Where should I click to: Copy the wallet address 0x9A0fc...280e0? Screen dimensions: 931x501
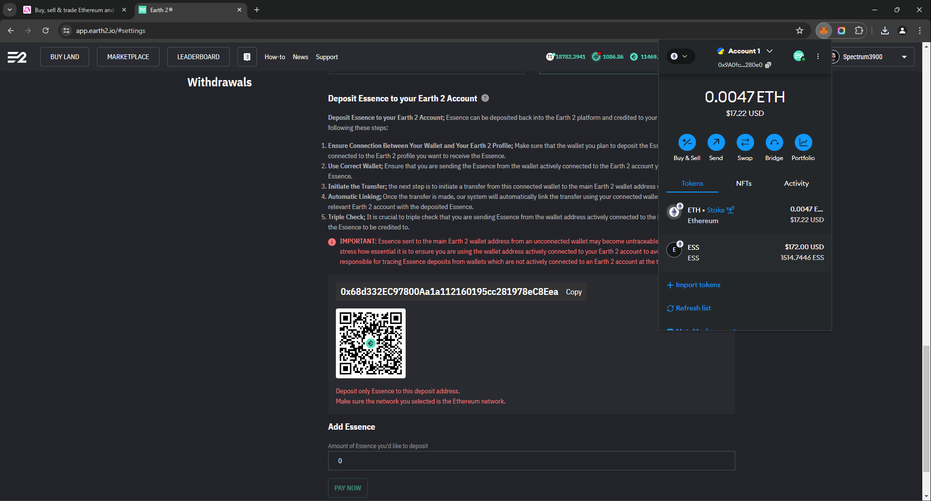[768, 65]
